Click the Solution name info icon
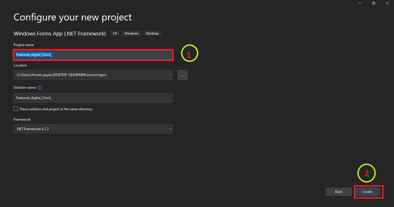 pos(40,88)
